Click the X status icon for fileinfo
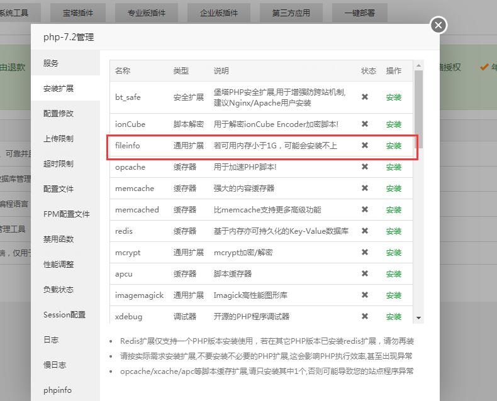The image size is (497, 401). click(365, 146)
